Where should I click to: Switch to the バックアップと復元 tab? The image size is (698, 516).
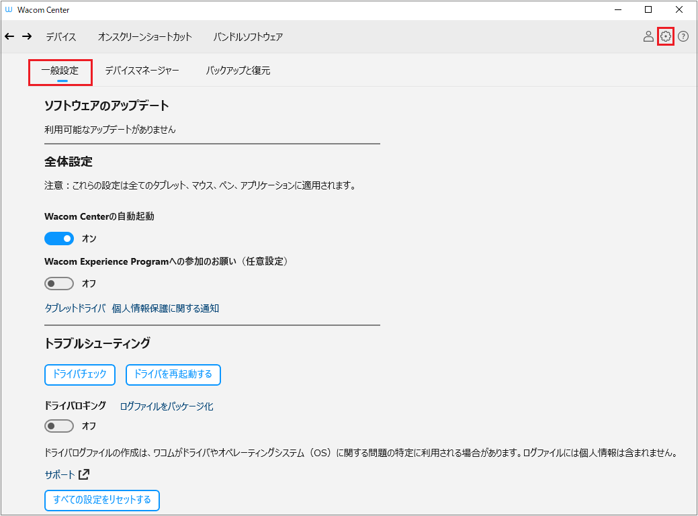coord(238,71)
